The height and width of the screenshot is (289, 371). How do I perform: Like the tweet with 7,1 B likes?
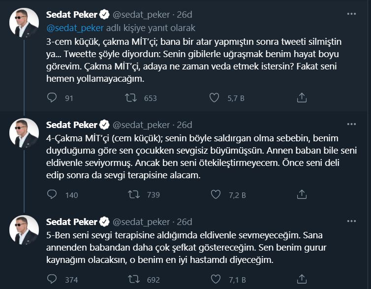[214, 279]
